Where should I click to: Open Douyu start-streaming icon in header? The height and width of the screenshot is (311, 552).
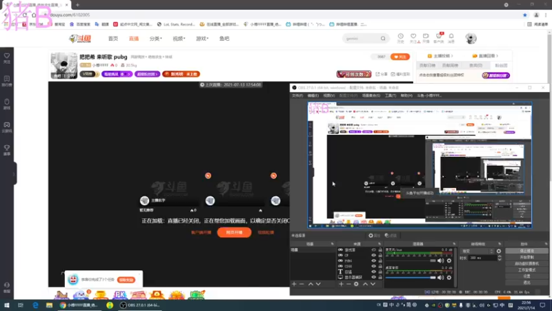426,38
